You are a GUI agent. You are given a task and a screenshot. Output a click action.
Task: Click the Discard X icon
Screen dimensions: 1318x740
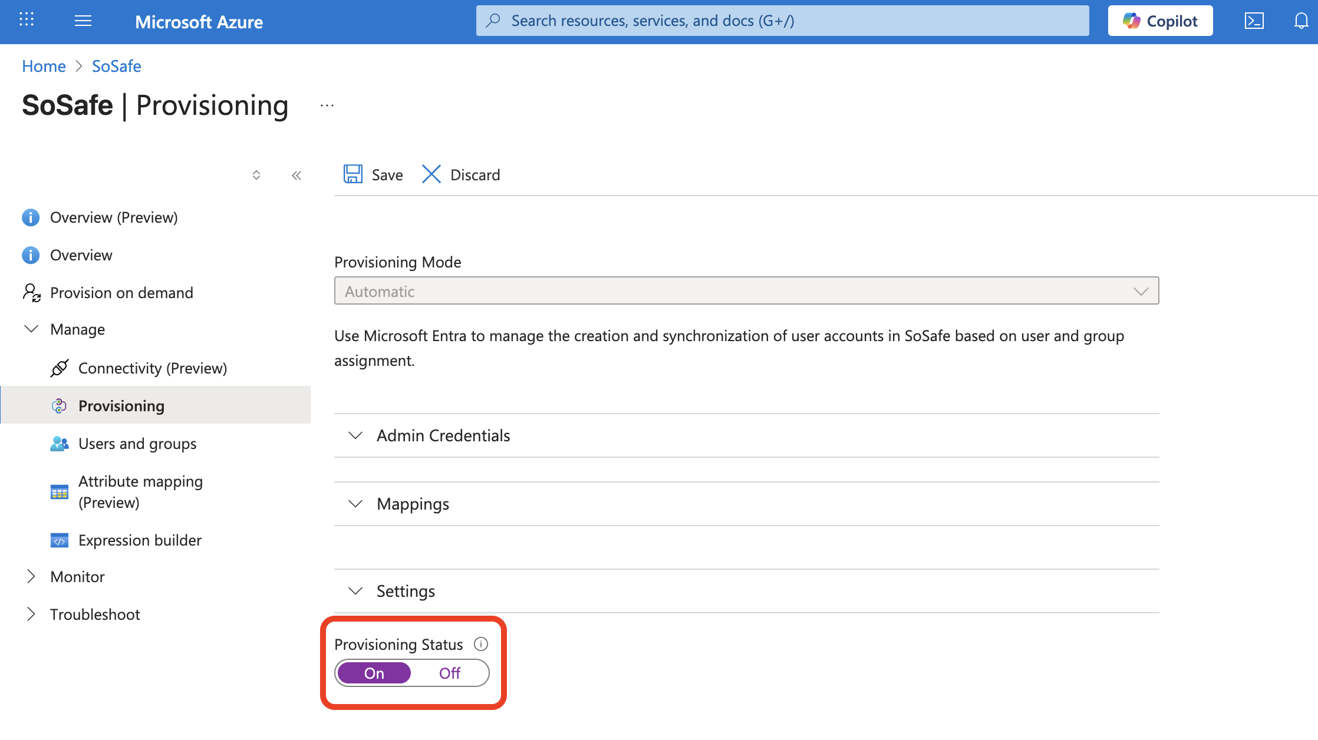click(431, 174)
